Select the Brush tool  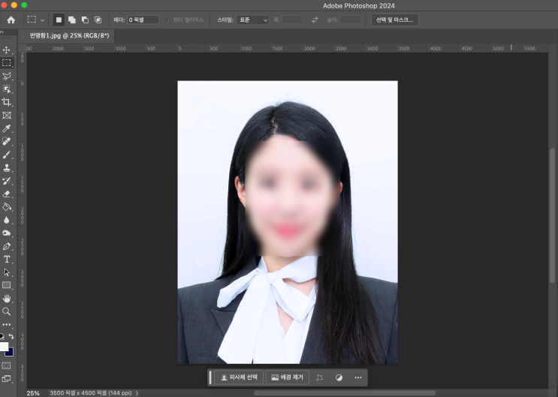[x=7, y=155]
